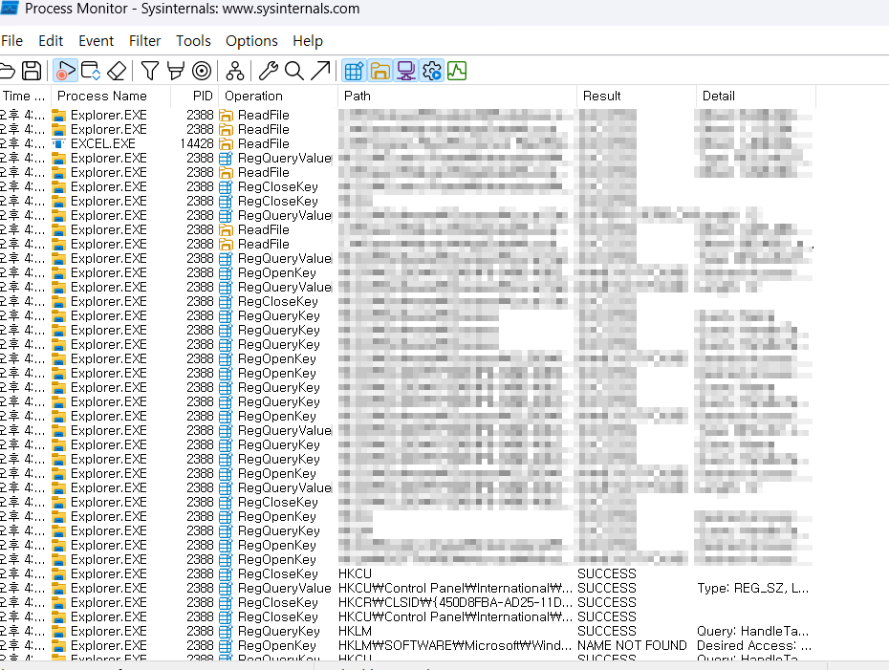The height and width of the screenshot is (670, 889).
Task: Toggle Show Registry Activity
Action: [x=354, y=71]
